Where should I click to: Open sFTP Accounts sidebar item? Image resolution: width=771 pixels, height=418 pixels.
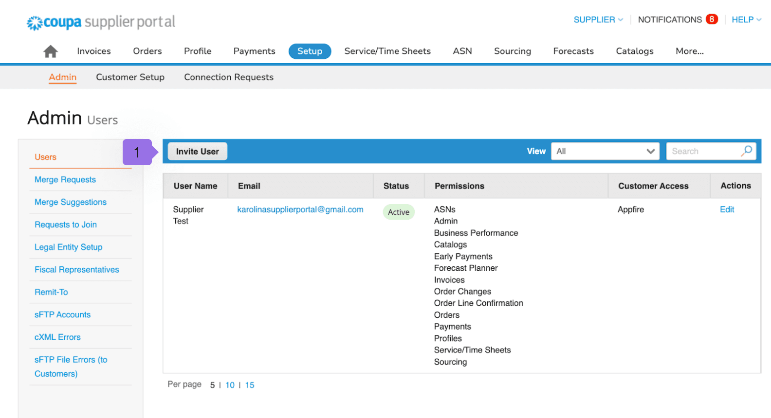pos(62,314)
